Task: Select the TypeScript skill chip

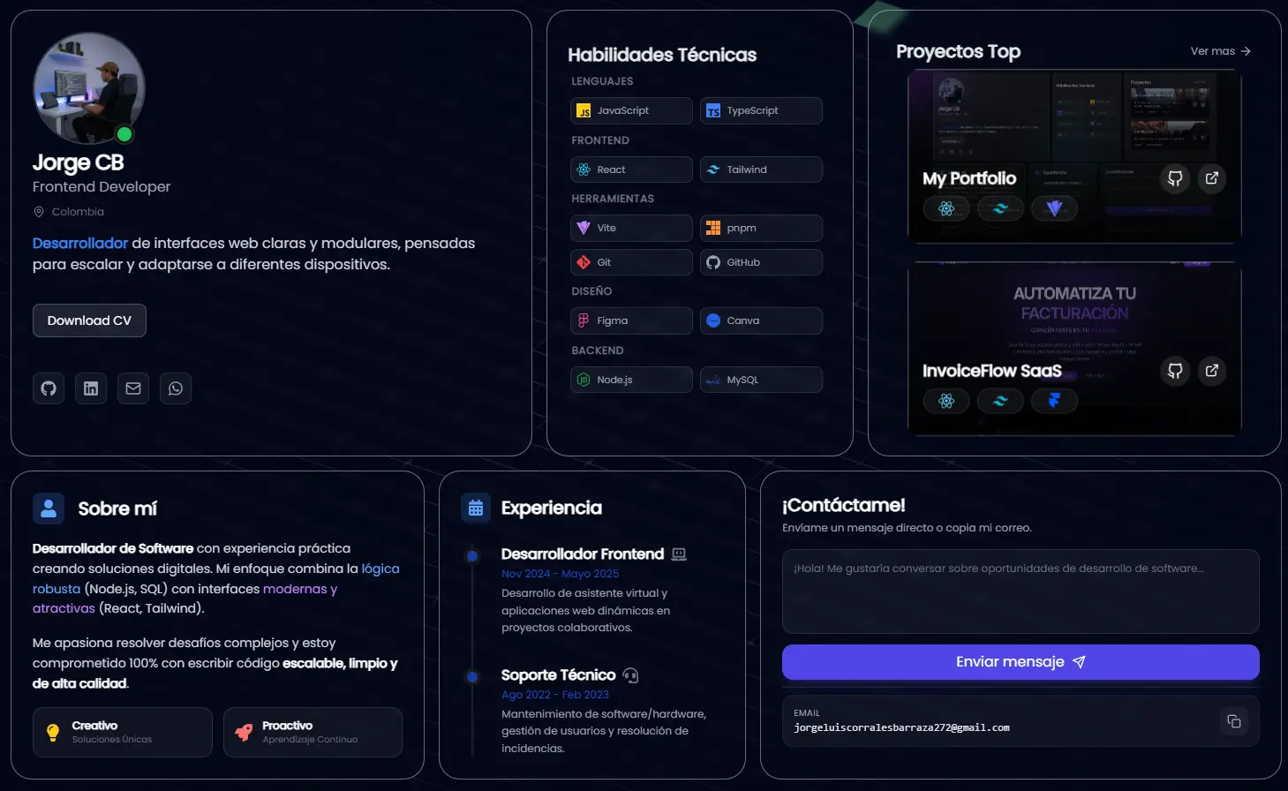Action: pos(761,111)
